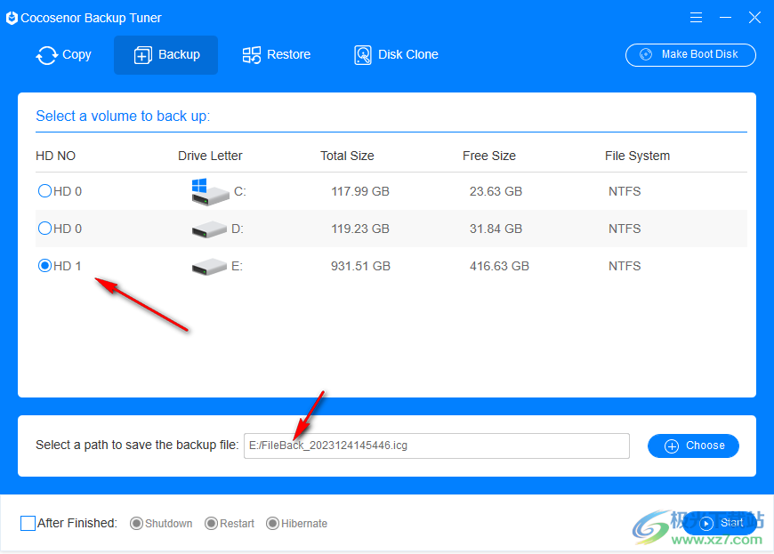Click the backup file path input field

click(x=436, y=446)
